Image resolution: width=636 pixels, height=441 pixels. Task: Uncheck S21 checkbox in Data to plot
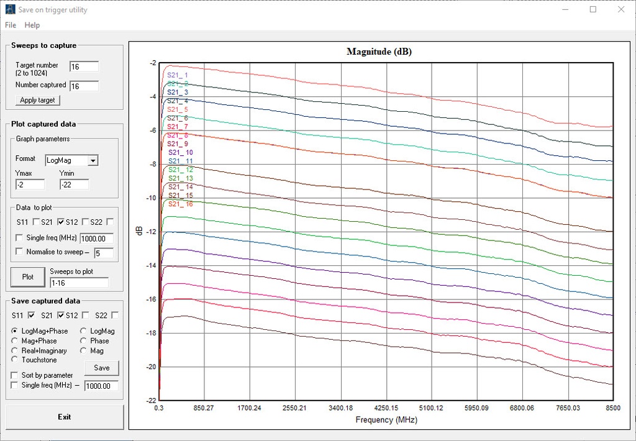point(61,222)
